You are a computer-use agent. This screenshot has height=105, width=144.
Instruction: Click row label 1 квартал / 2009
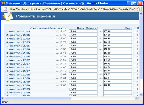click(x=18, y=89)
